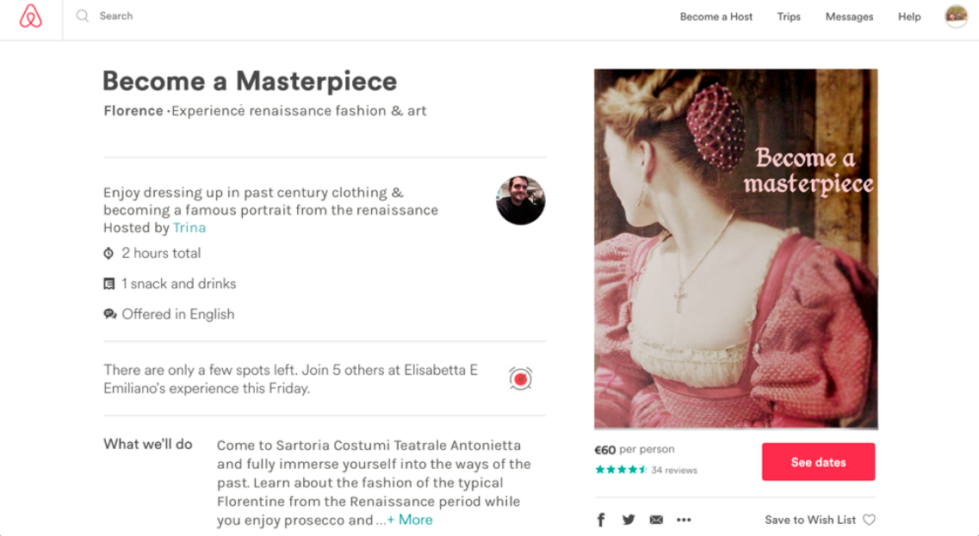
Task: Toggle the Save to Wish List heart
Action: coord(869,520)
